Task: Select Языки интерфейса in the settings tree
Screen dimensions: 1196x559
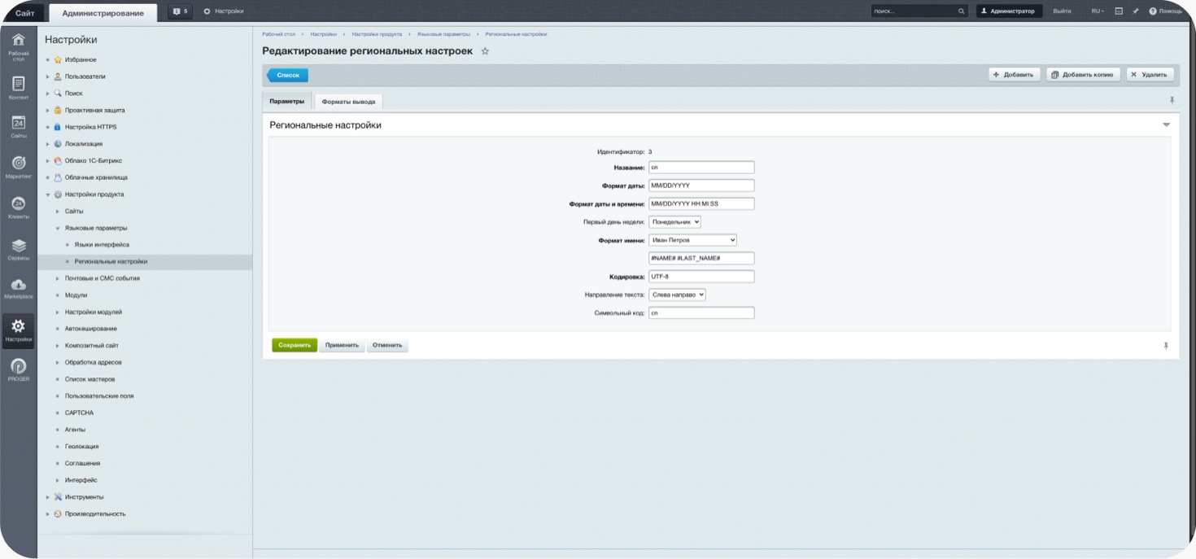Action: tap(102, 245)
